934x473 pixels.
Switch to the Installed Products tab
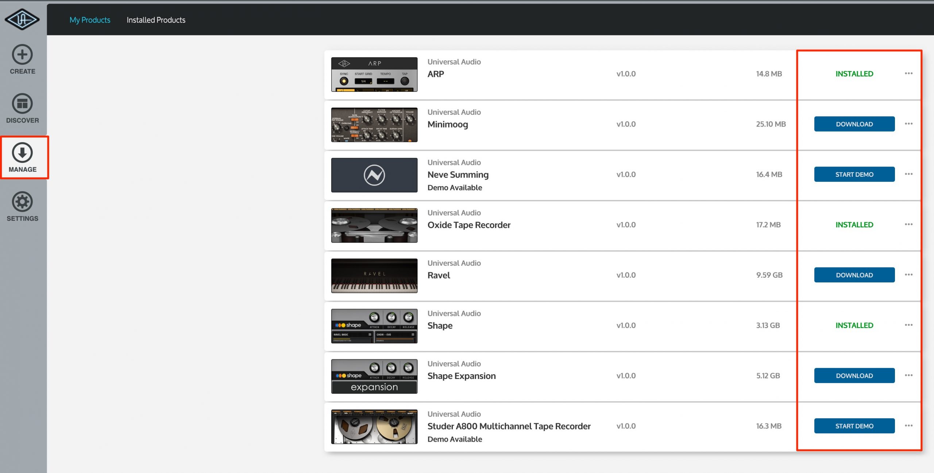156,20
